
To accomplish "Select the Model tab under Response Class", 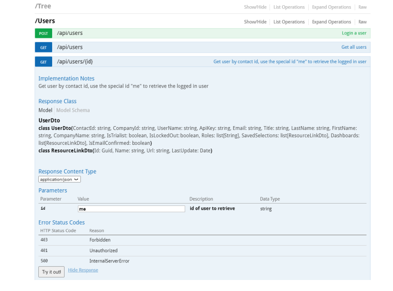I will click(x=45, y=110).
